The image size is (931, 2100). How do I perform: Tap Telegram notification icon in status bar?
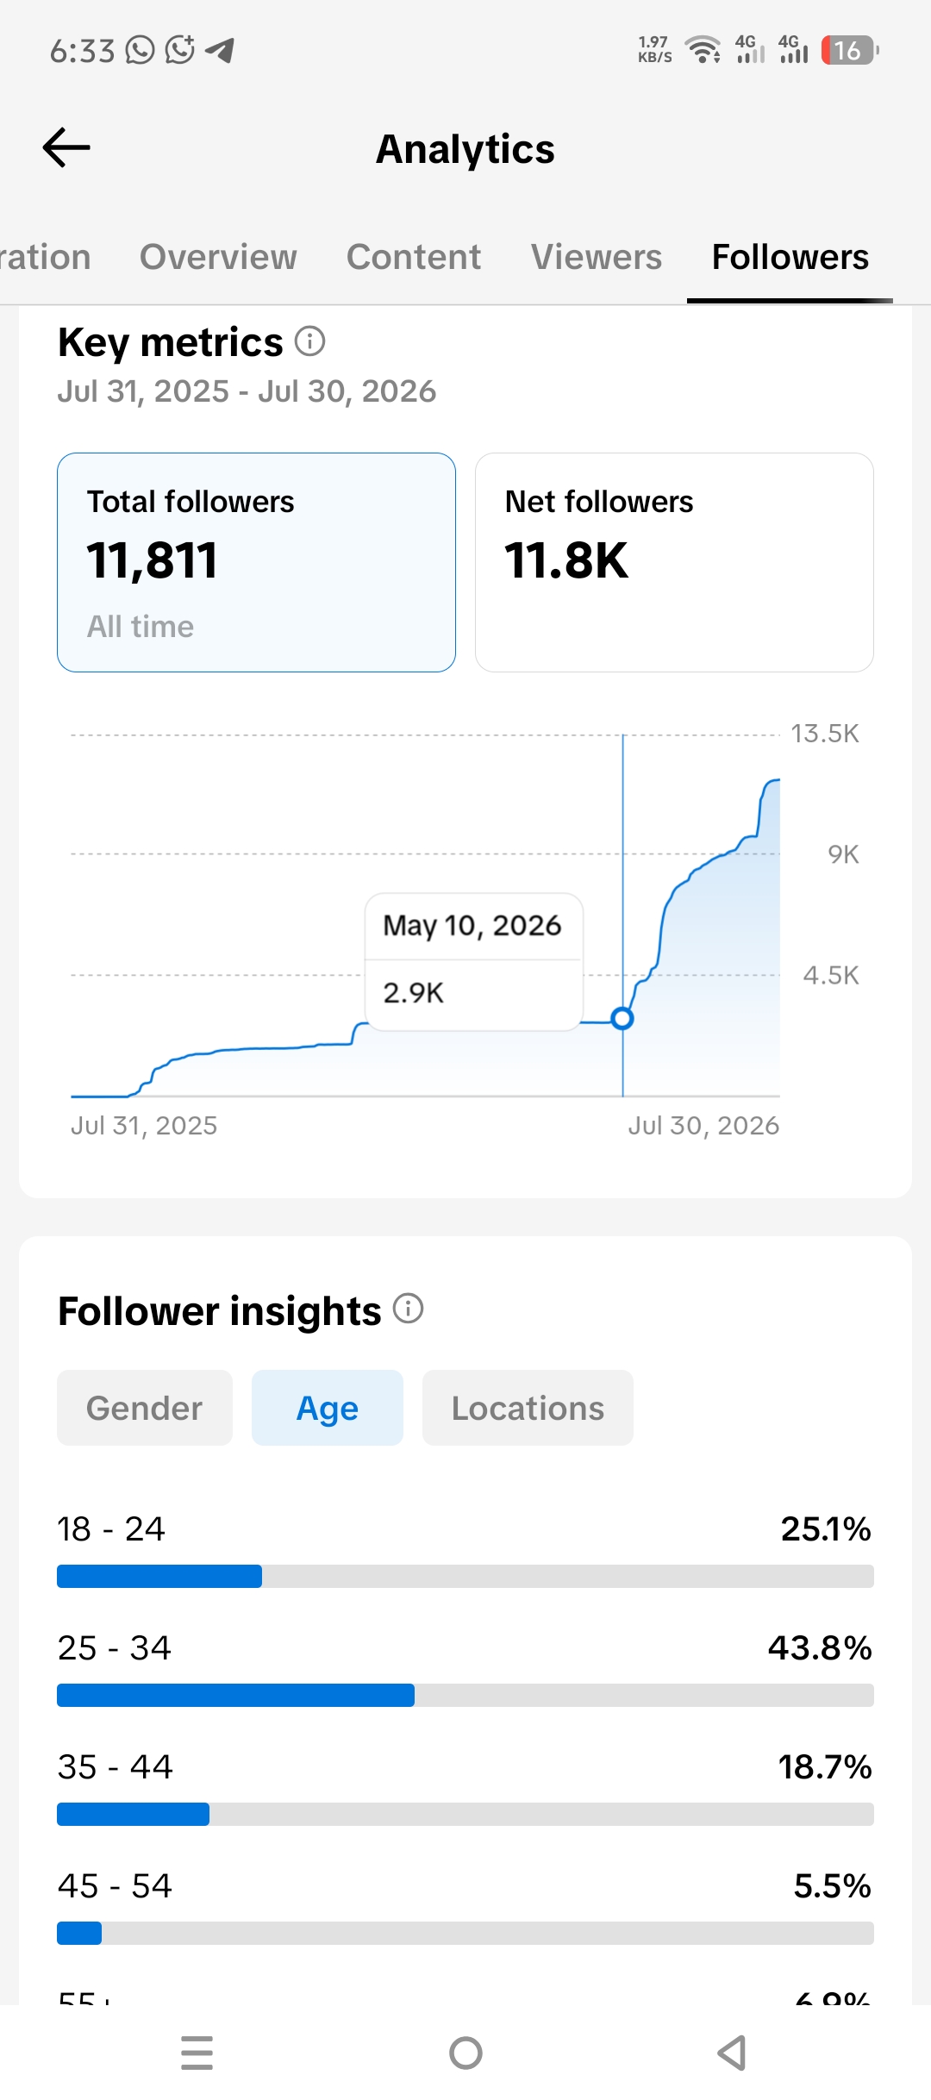(x=220, y=51)
